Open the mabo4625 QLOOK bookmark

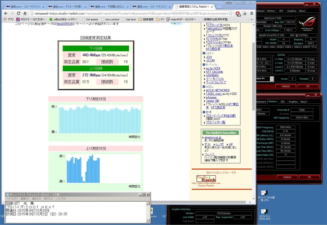tap(181, 19)
